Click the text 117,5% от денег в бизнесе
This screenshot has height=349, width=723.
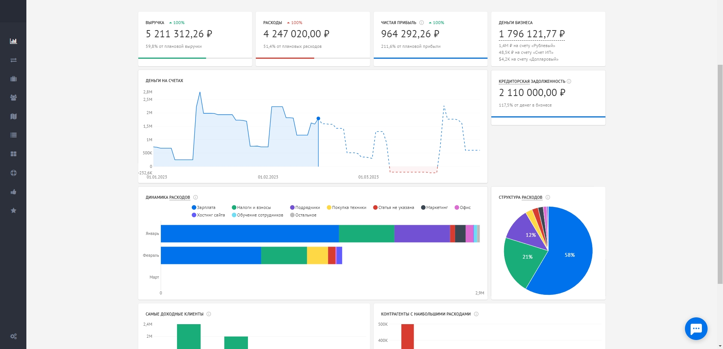pyautogui.click(x=525, y=105)
